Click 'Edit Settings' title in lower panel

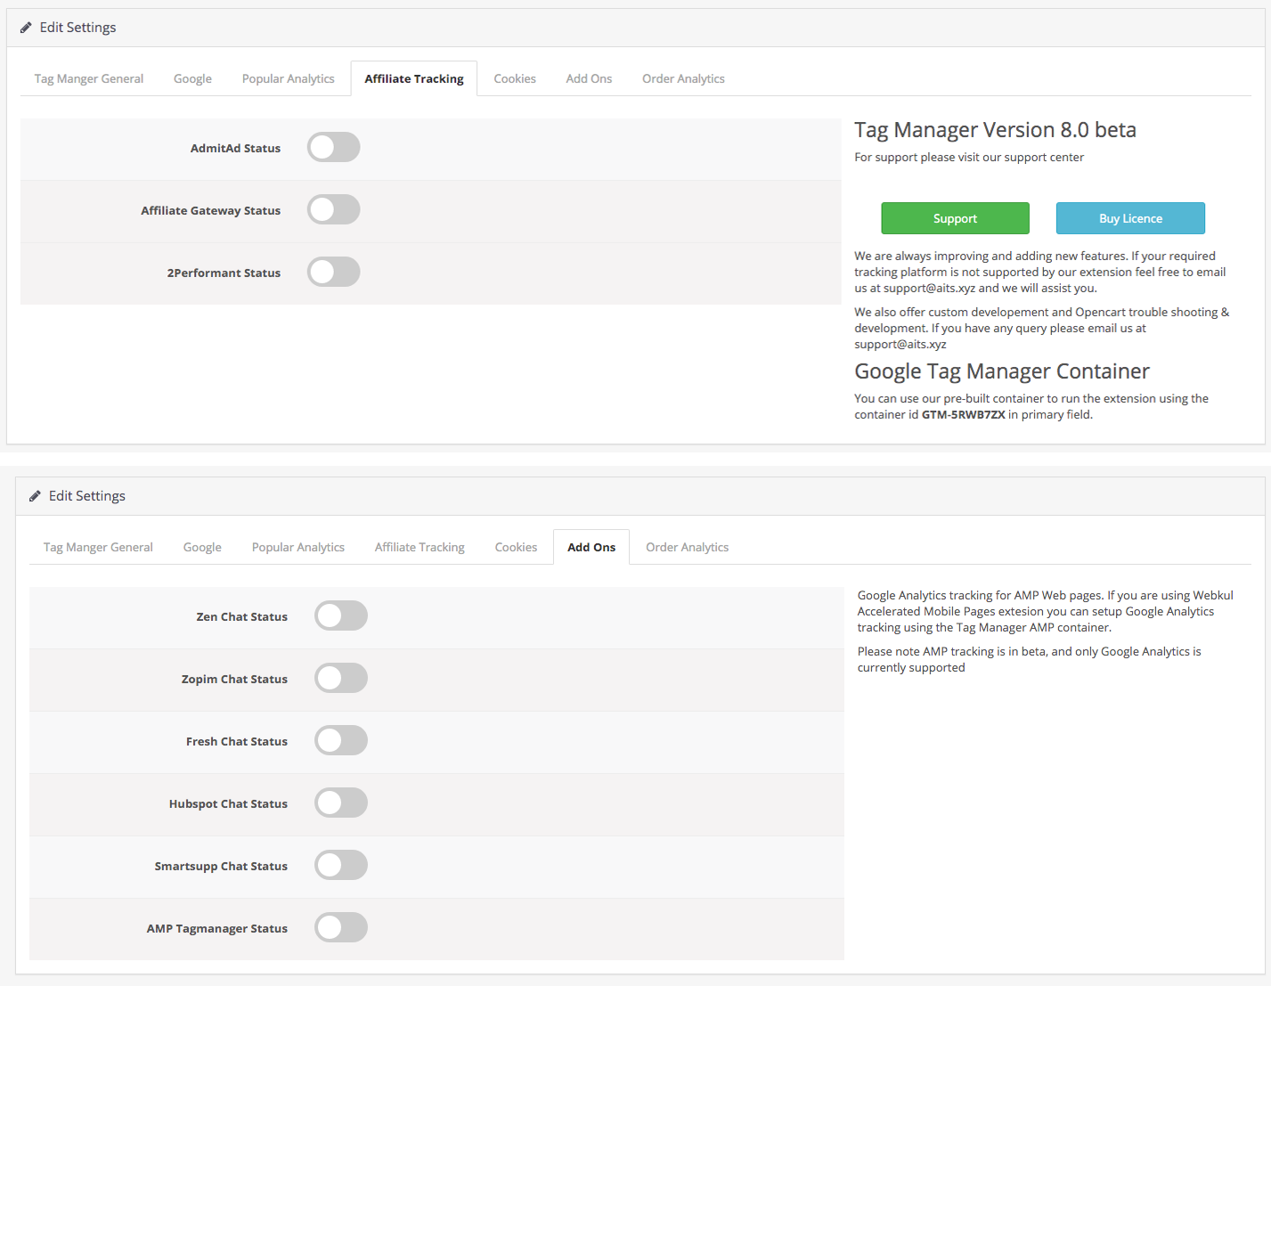pyautogui.click(x=87, y=496)
